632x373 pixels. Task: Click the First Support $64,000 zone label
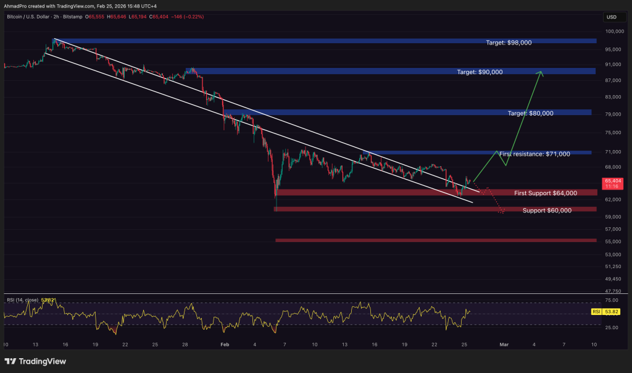pyautogui.click(x=546, y=193)
